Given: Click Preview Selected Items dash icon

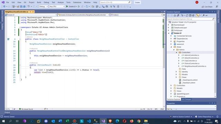Looking at the screenshot, I should pos(206,15).
